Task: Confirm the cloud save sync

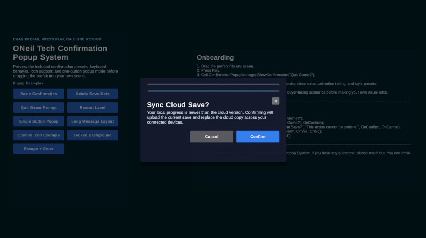Action: tap(258, 137)
